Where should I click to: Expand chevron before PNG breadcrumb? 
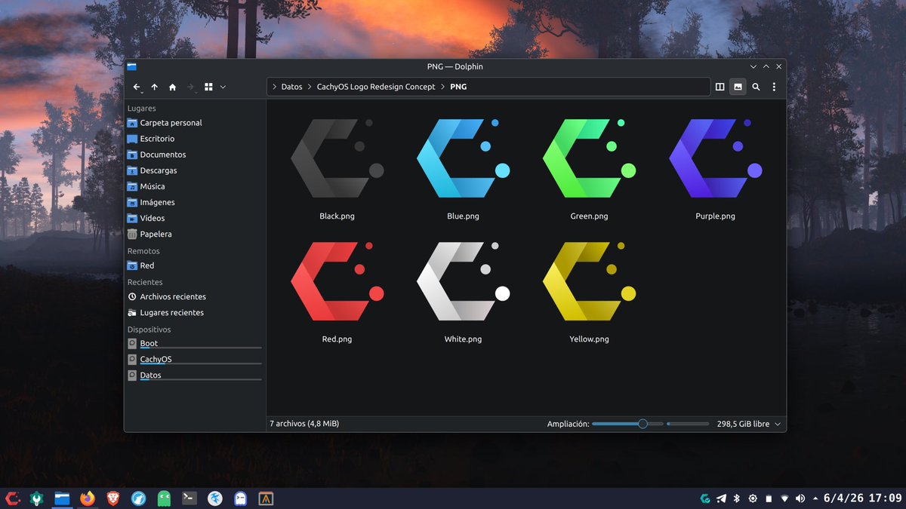coord(442,87)
